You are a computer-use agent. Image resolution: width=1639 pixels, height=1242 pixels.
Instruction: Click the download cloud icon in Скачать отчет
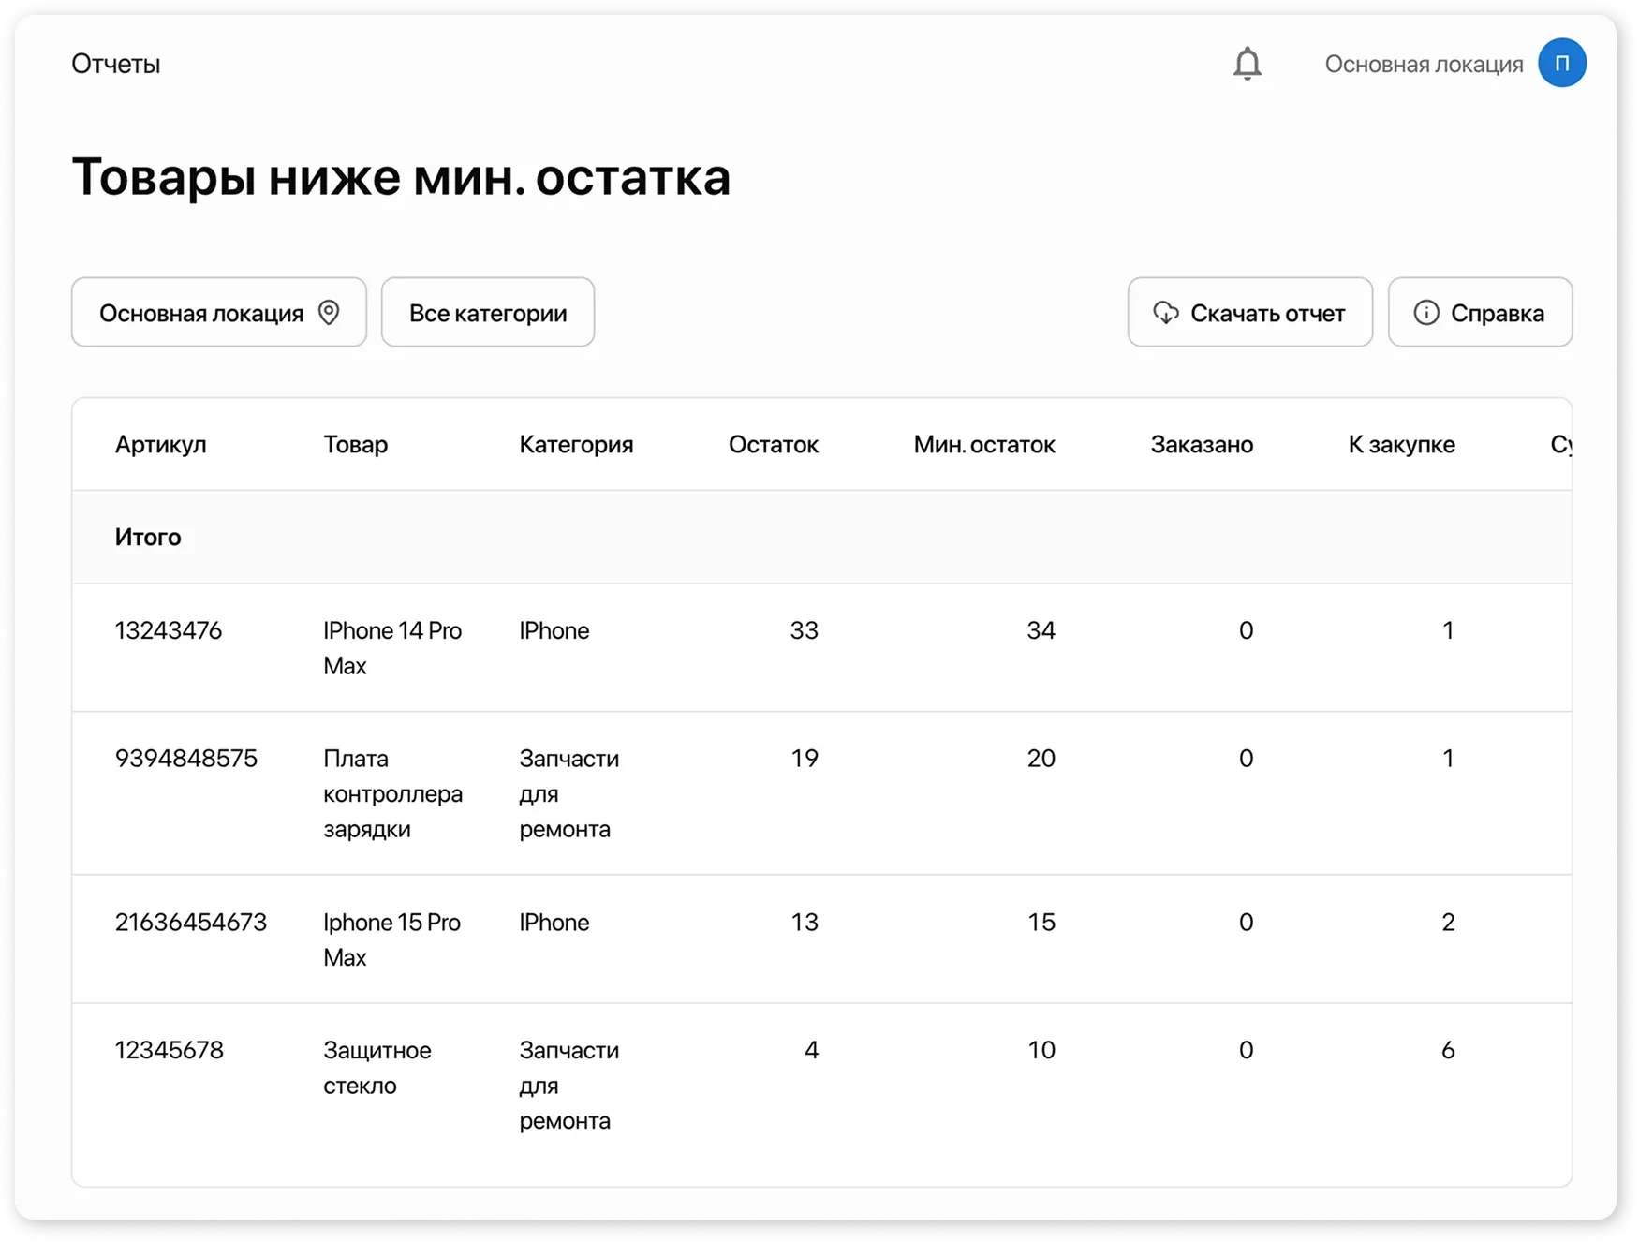[x=1164, y=313]
